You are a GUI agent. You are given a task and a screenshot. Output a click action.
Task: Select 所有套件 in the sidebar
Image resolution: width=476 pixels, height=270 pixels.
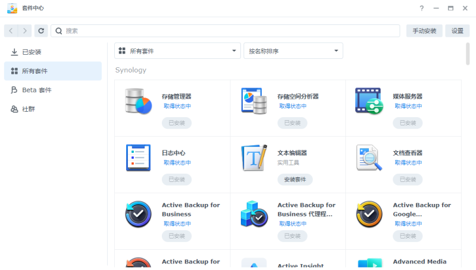tap(53, 71)
